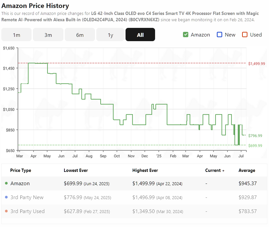Click 3rd Party Used average $783.57
This screenshot has width=269, height=227.
click(x=247, y=211)
